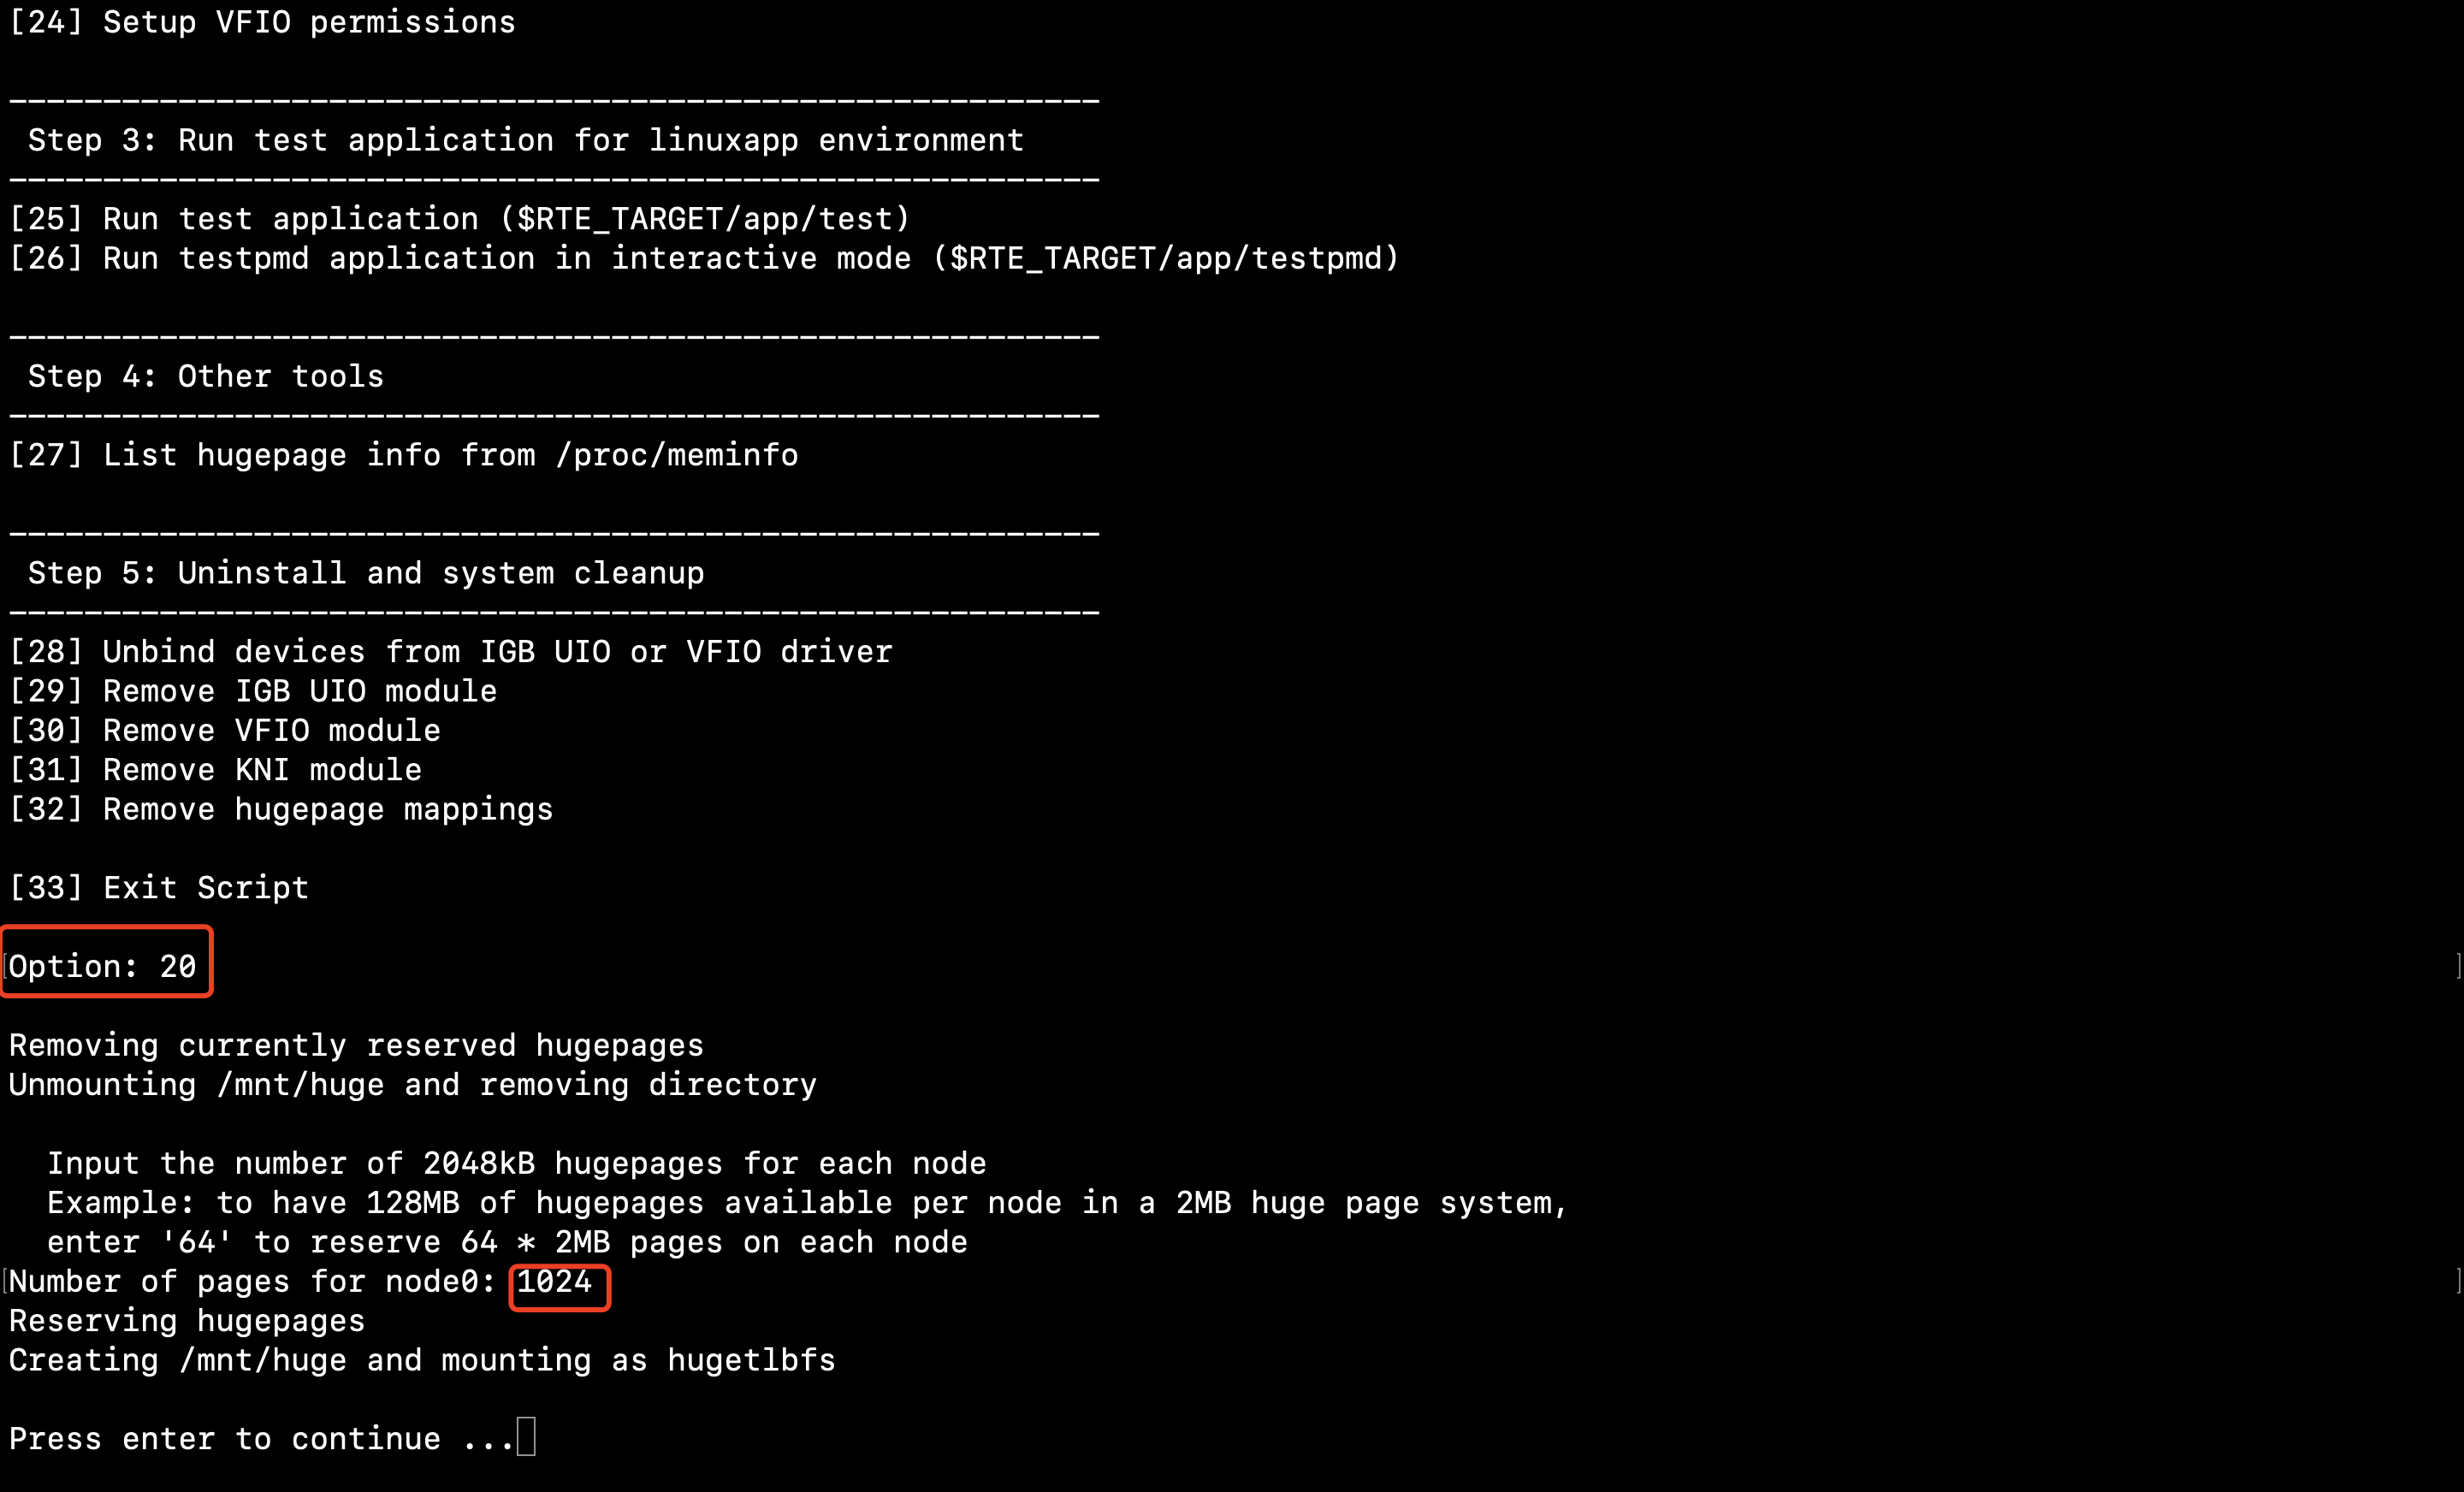The width and height of the screenshot is (2464, 1492).
Task: Click the highlighted 'Option: 20' entry
Action: tap(104, 965)
